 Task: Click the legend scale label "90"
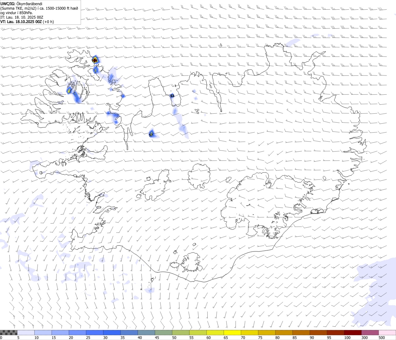pos(312,338)
